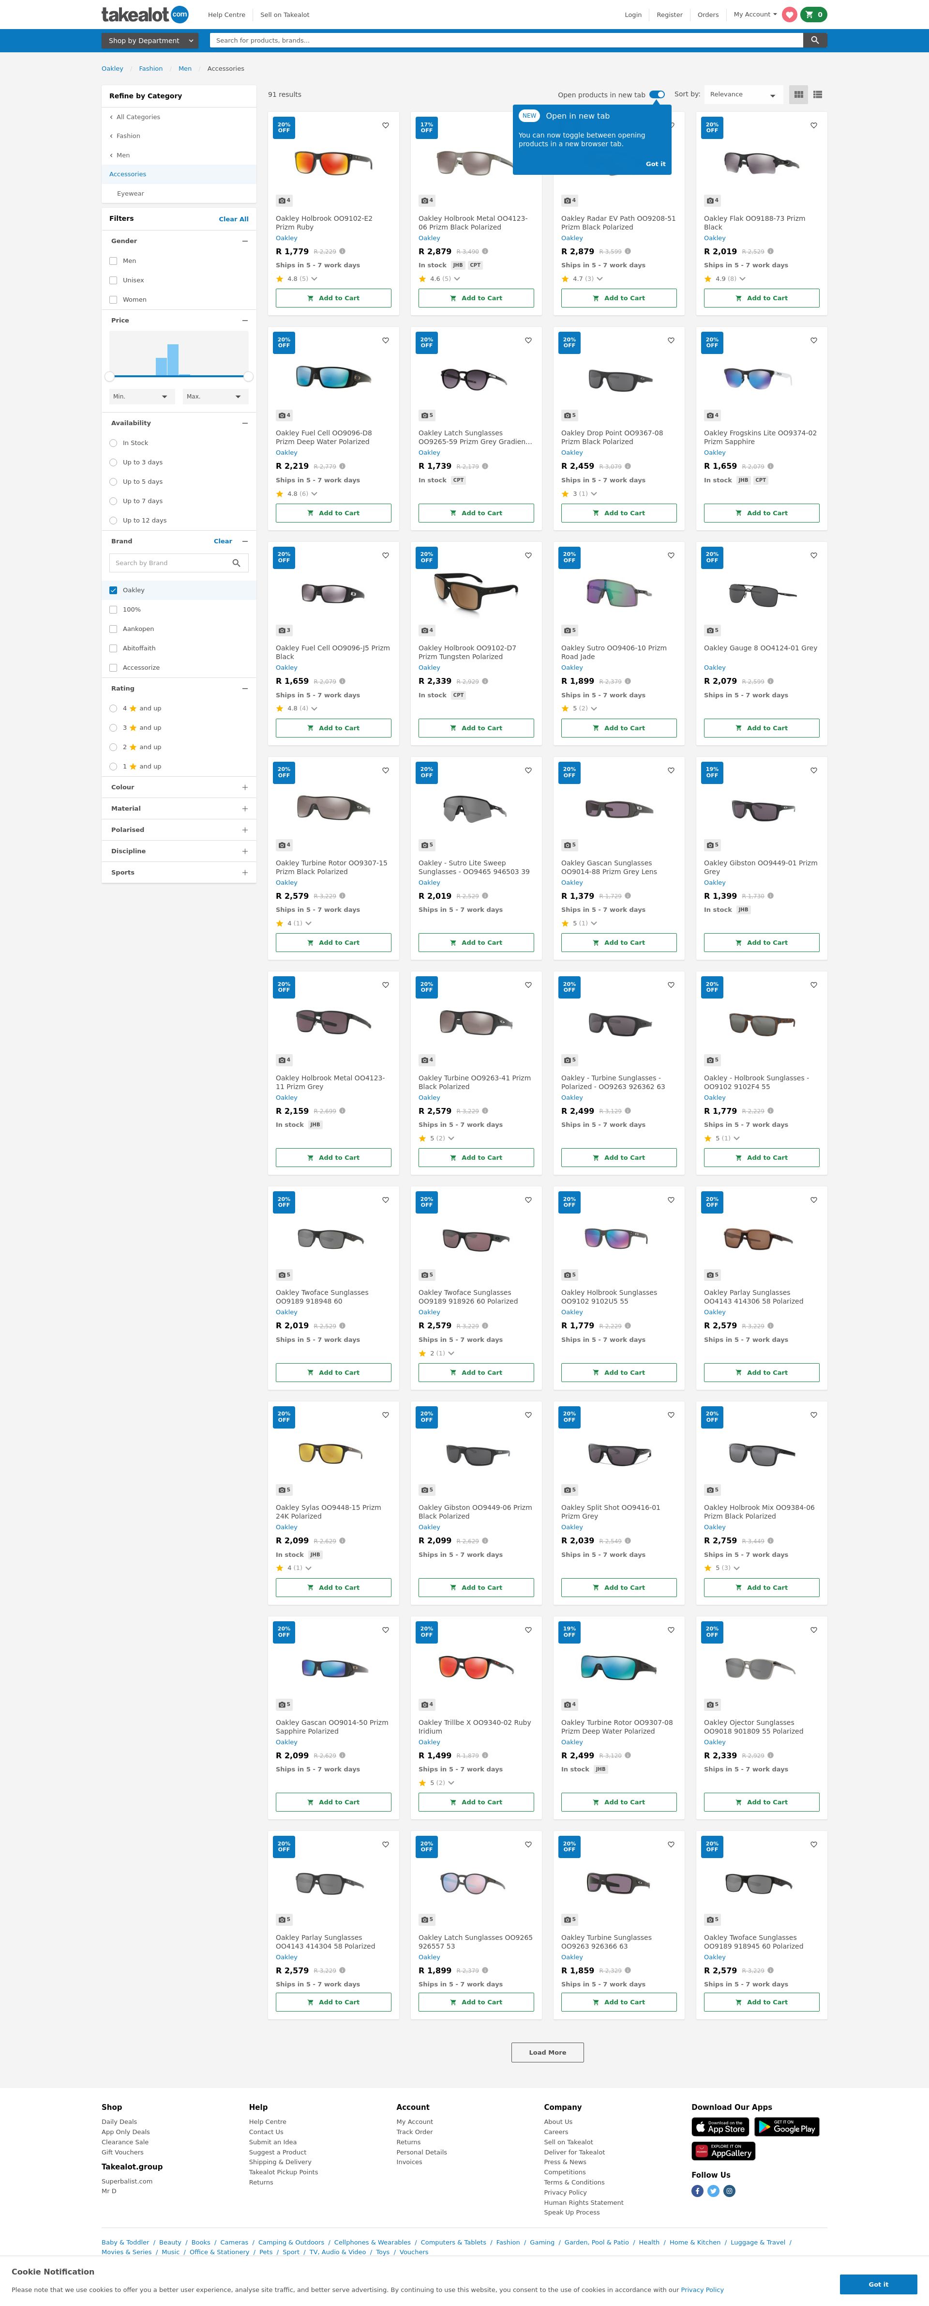Adjust the minimum price slider handle
The image size is (929, 2306).
click(109, 376)
